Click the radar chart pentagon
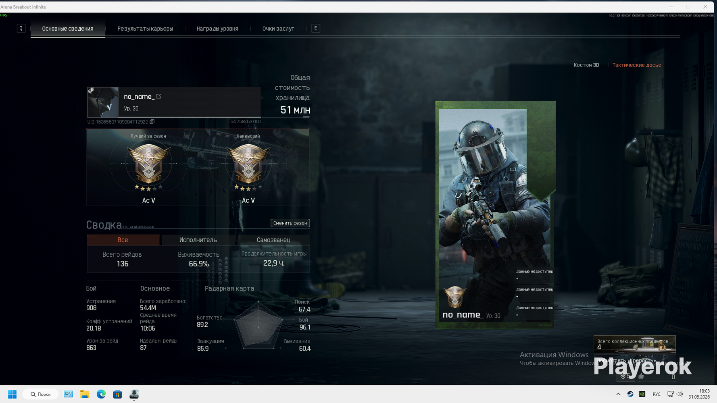 pos(258,326)
